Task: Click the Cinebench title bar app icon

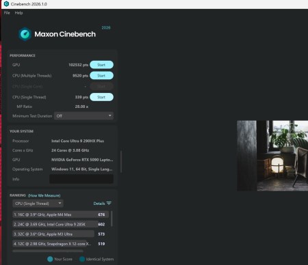Action: (x=6, y=4)
